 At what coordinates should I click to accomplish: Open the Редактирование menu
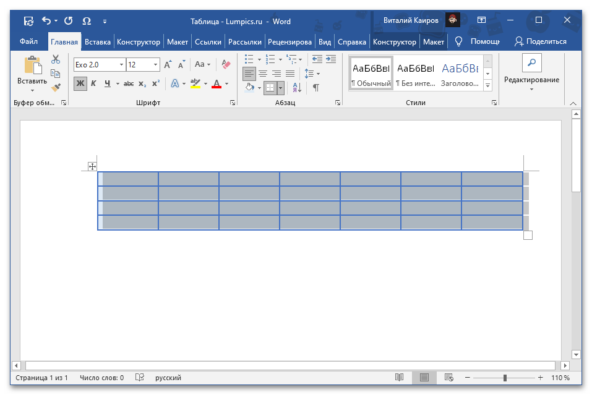pos(531,73)
